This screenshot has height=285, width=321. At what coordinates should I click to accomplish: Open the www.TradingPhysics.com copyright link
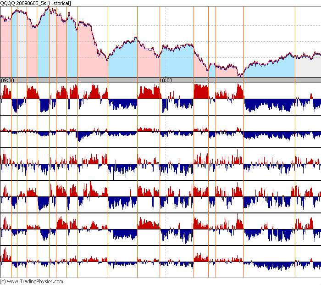tap(32, 281)
